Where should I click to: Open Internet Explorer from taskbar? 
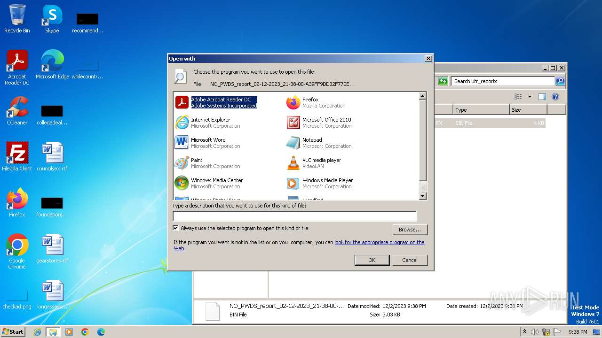[37, 332]
